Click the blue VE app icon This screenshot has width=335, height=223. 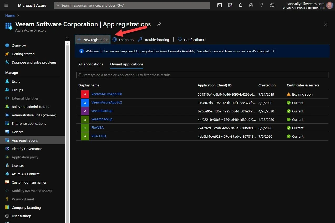[x=85, y=103]
